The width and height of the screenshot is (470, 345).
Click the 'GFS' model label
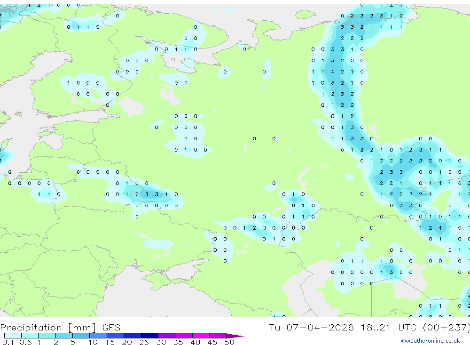click(x=111, y=328)
